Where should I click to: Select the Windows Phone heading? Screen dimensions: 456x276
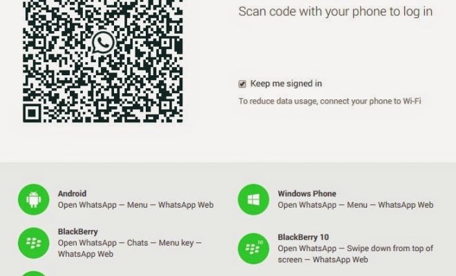pyautogui.click(x=307, y=193)
